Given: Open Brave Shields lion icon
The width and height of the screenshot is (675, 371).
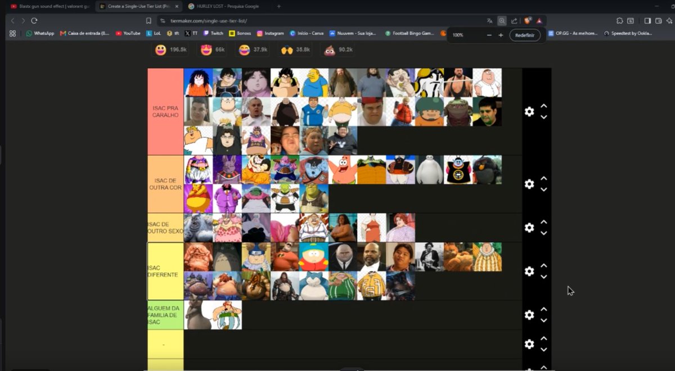Looking at the screenshot, I should click(528, 20).
